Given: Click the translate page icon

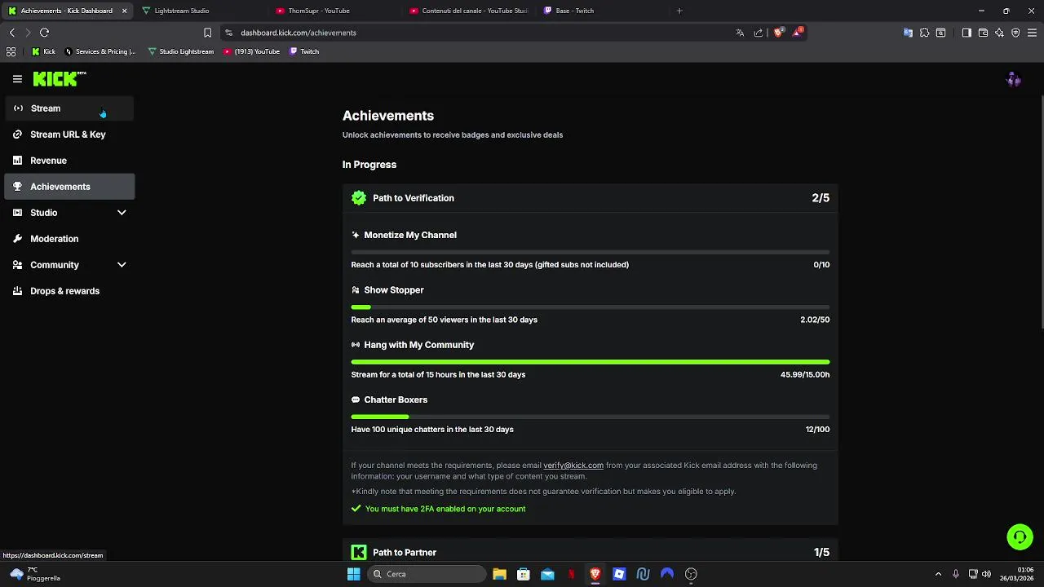Looking at the screenshot, I should point(740,33).
